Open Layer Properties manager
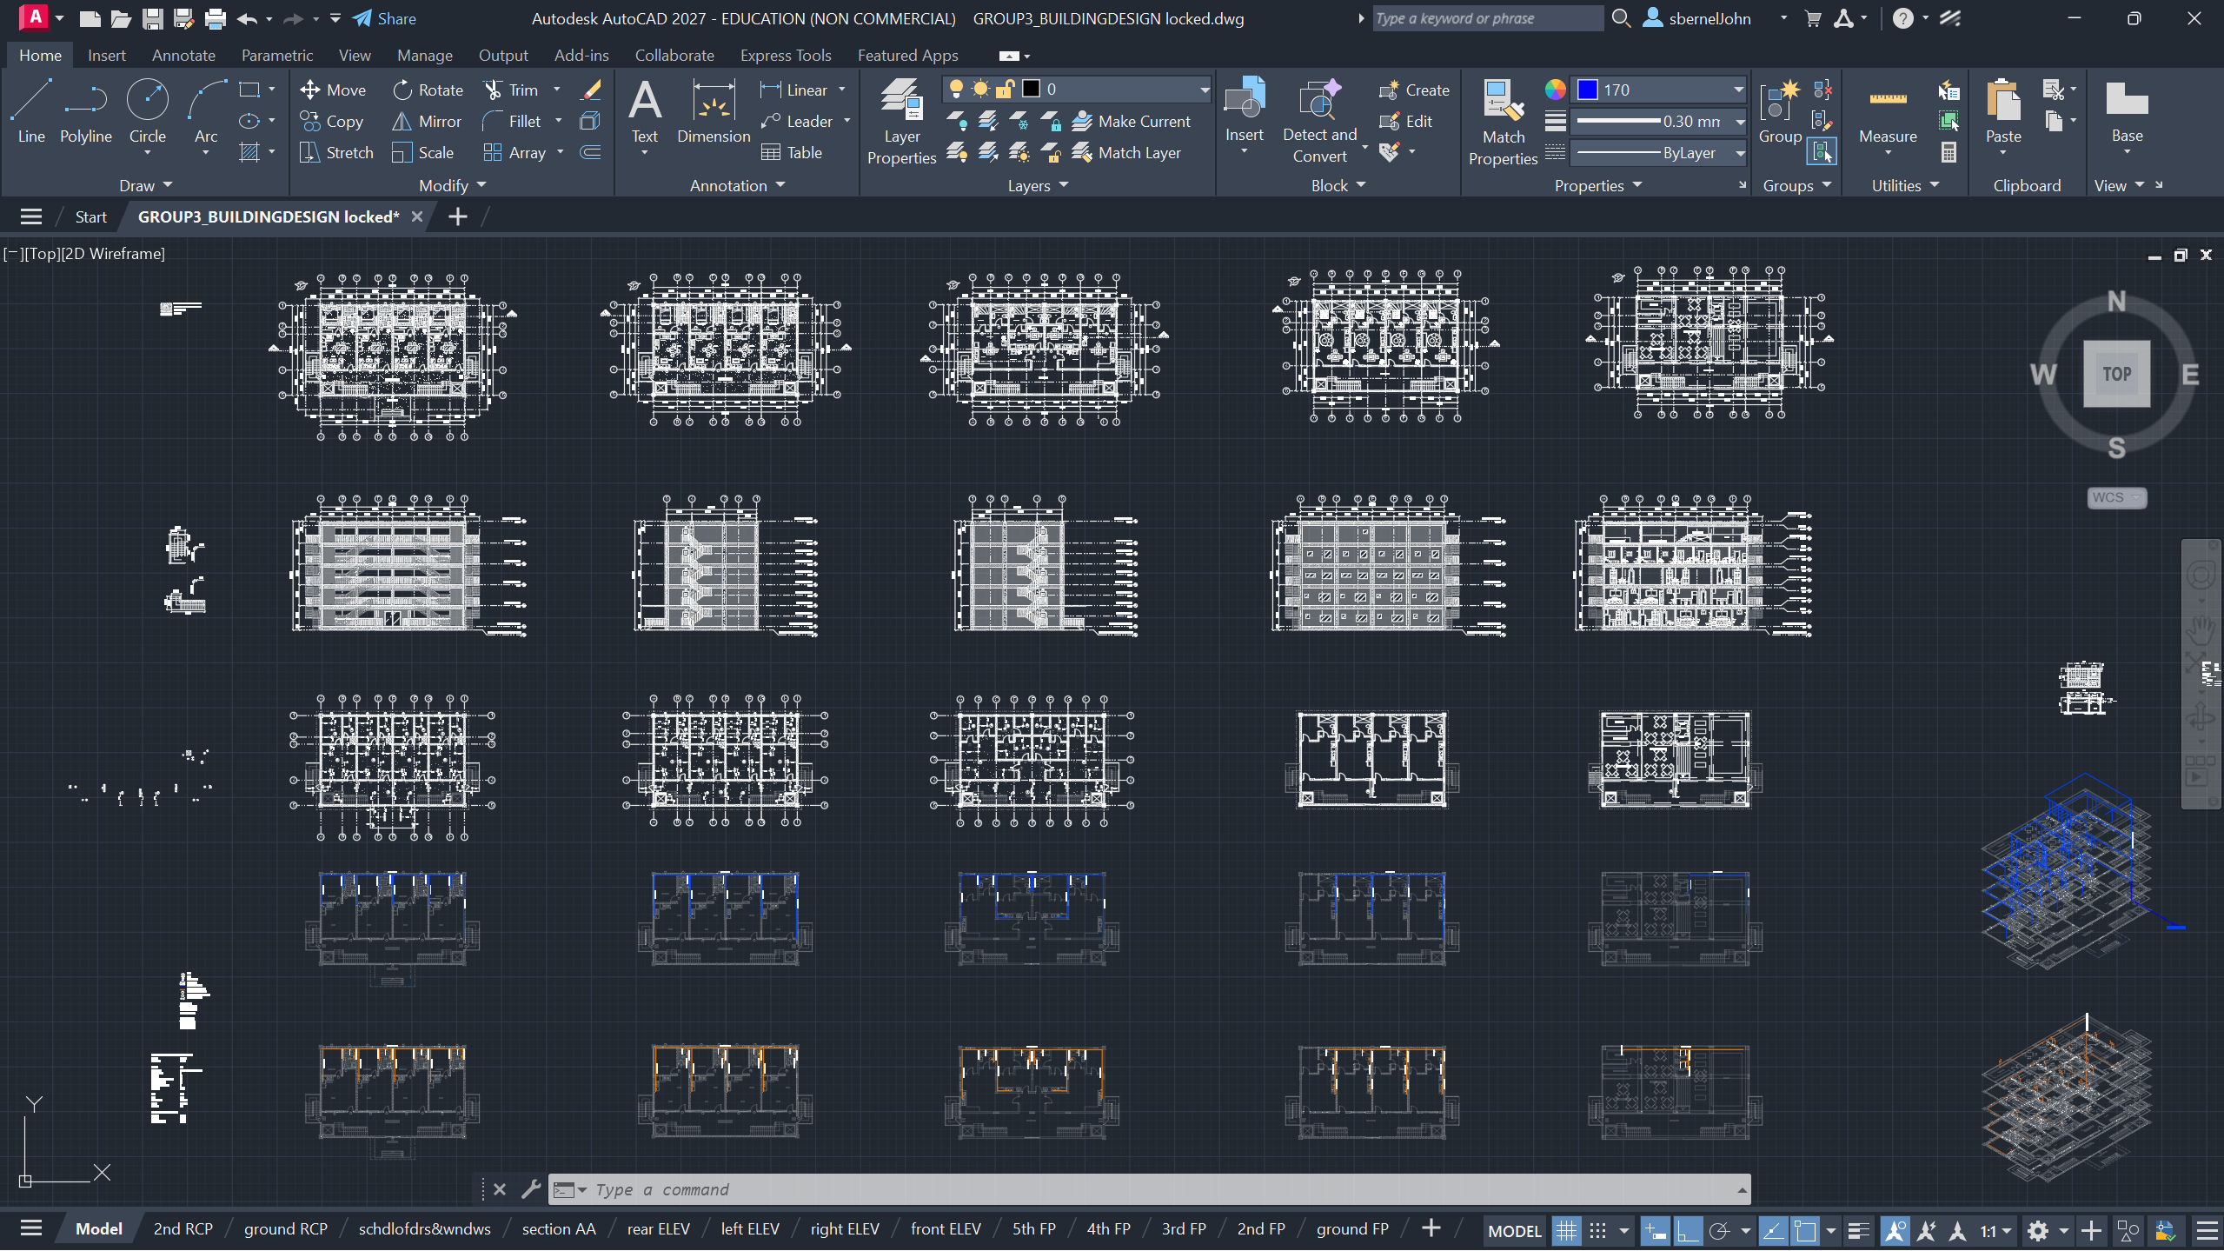Screen dimensions: 2224x1251 coord(901,122)
